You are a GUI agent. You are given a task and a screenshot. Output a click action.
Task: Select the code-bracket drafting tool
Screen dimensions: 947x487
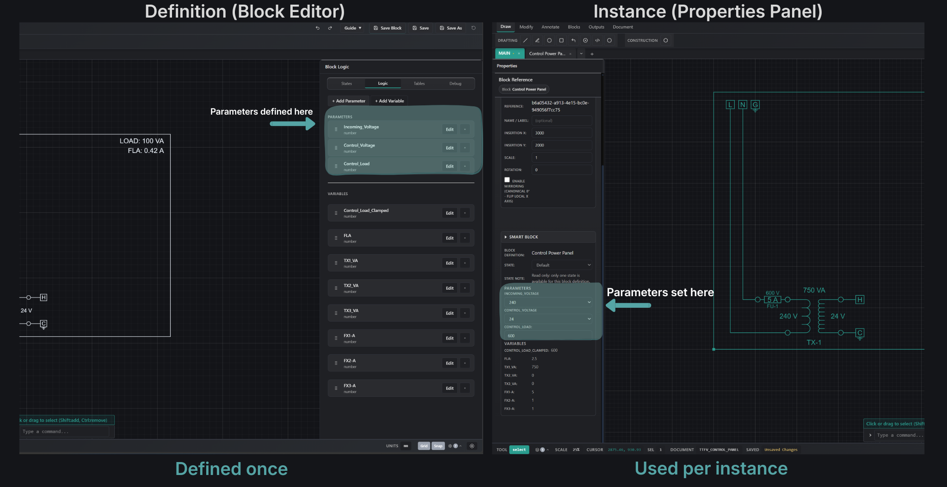(597, 41)
